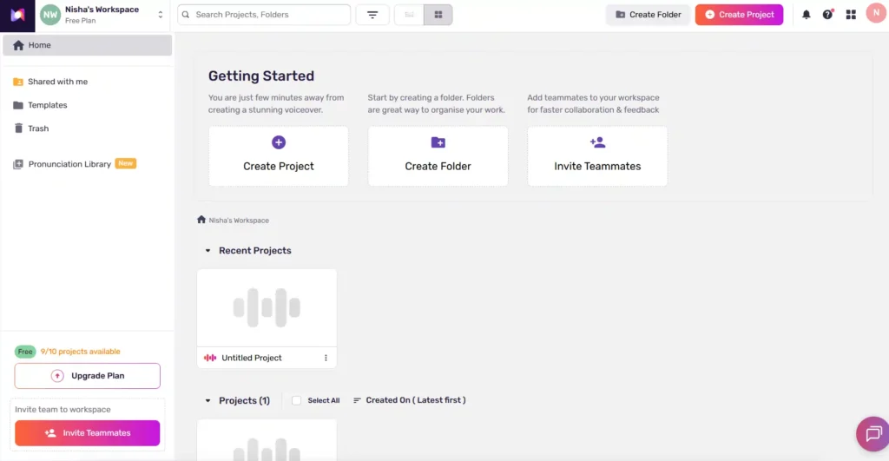Open the apps grid menu
This screenshot has height=461, width=889.
[851, 15]
